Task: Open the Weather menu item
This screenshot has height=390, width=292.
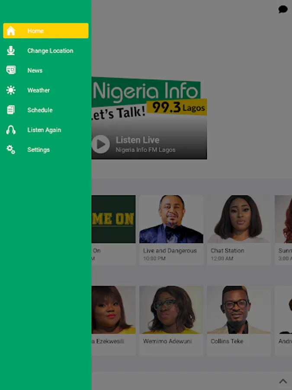Action: click(x=46, y=90)
